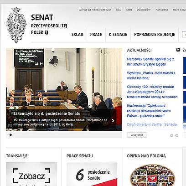Click the Senate eagle emblem logo
The image size is (186, 186).
(x=16, y=25)
